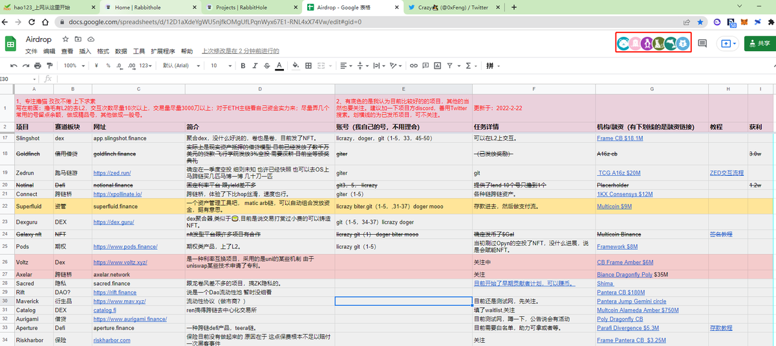Go to the Google Sheets home logo
776x346 pixels.
(11, 43)
